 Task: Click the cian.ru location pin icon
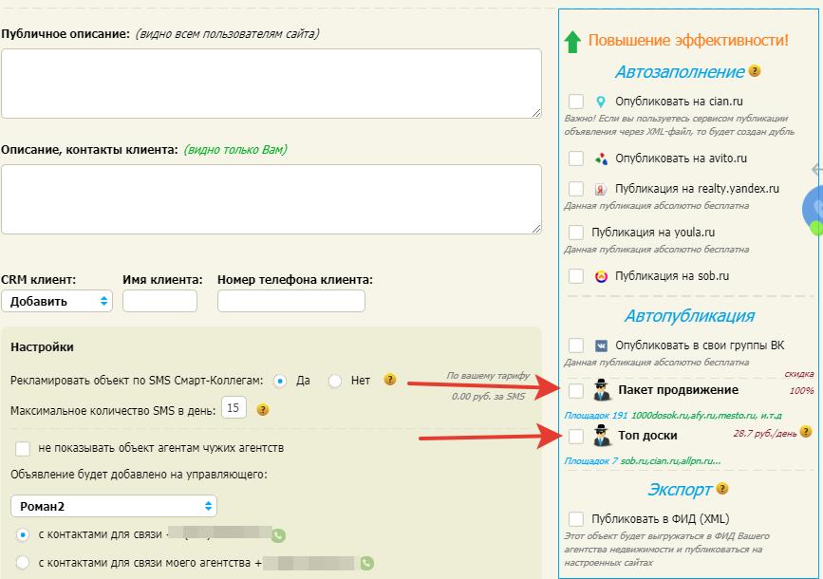coord(600,102)
